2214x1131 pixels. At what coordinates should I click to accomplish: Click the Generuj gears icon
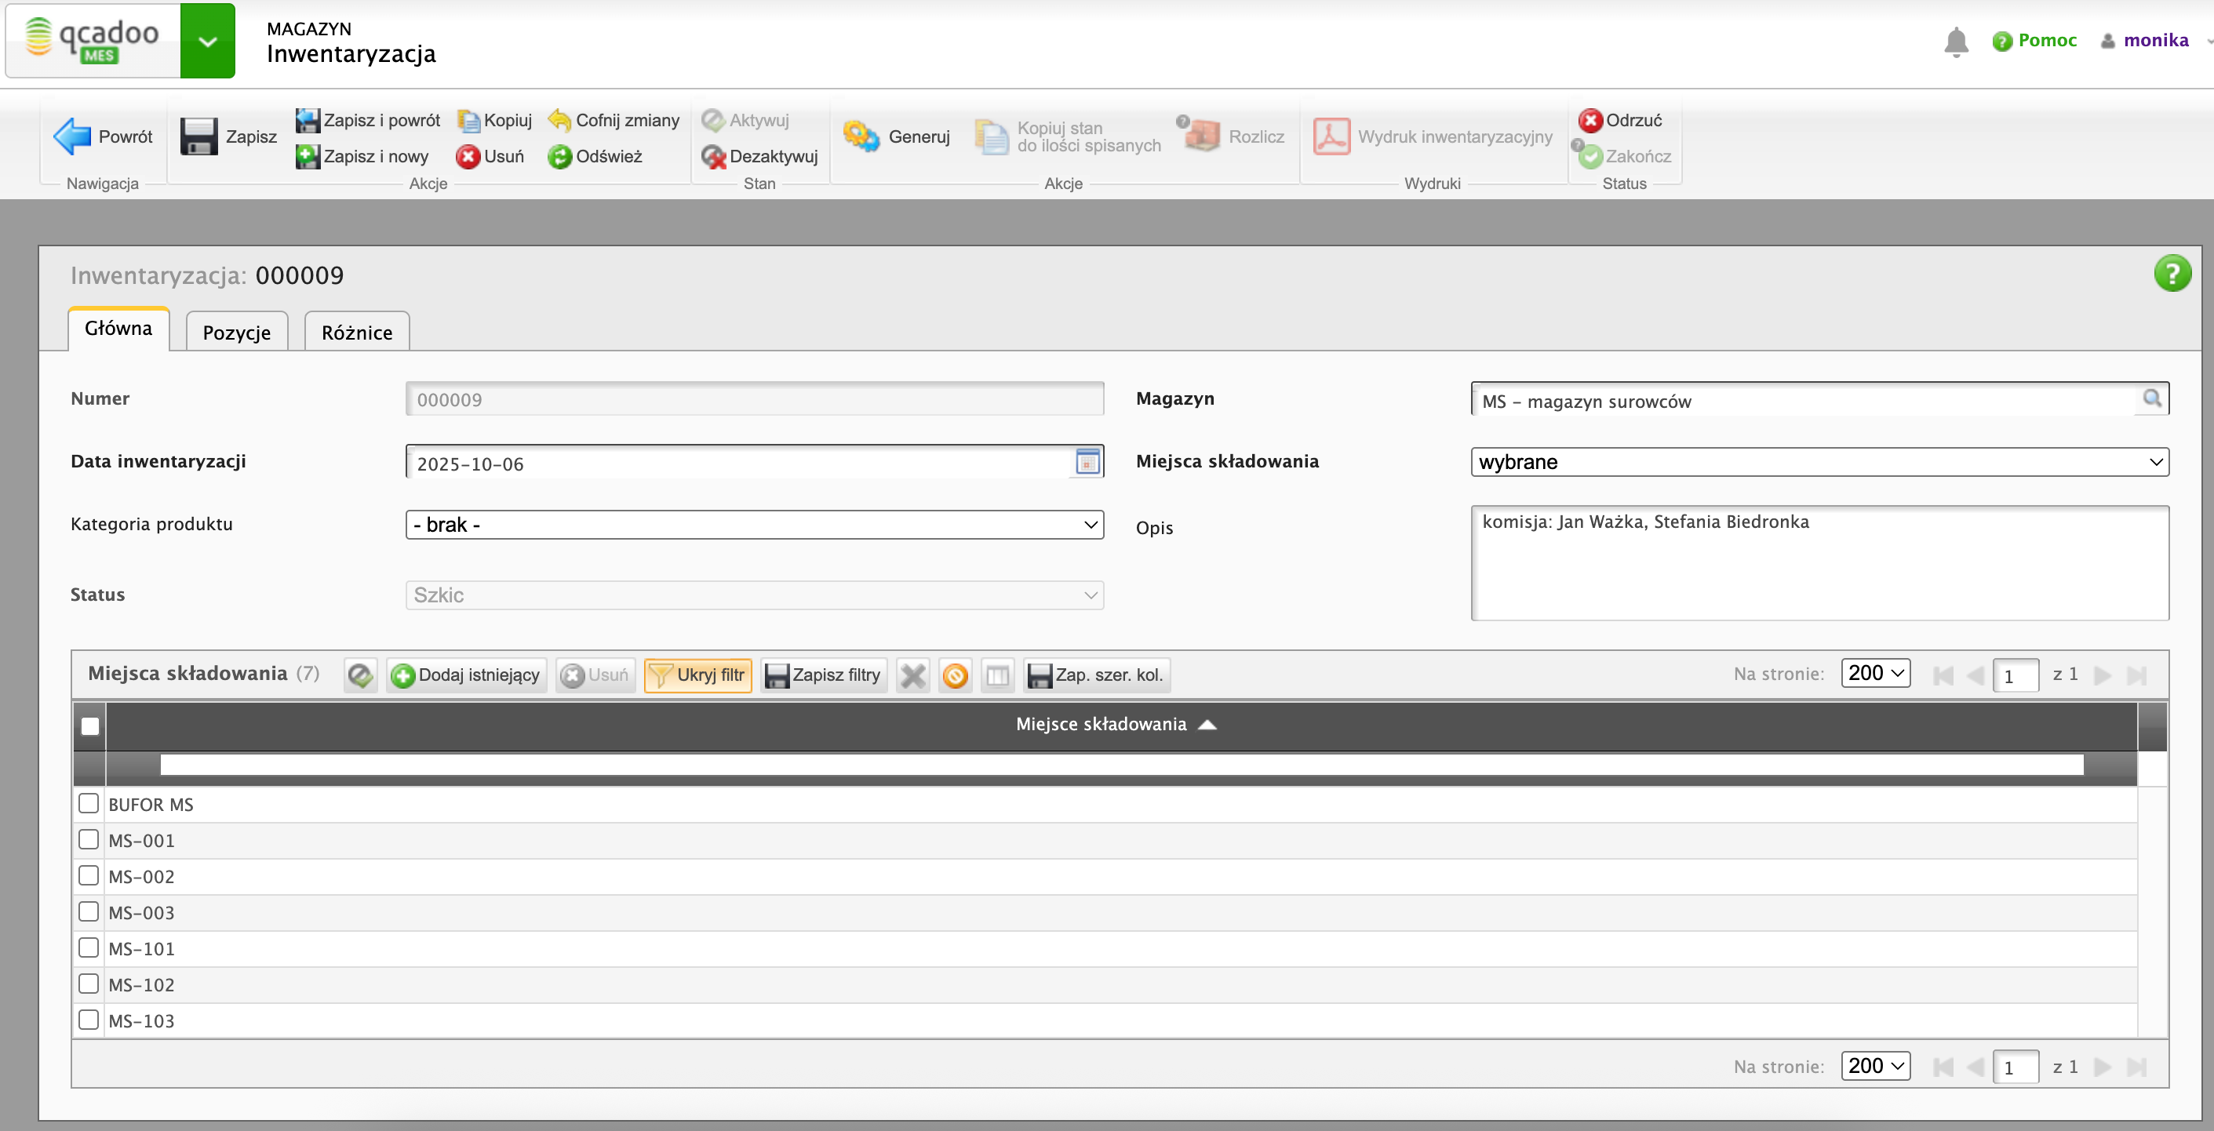[861, 136]
